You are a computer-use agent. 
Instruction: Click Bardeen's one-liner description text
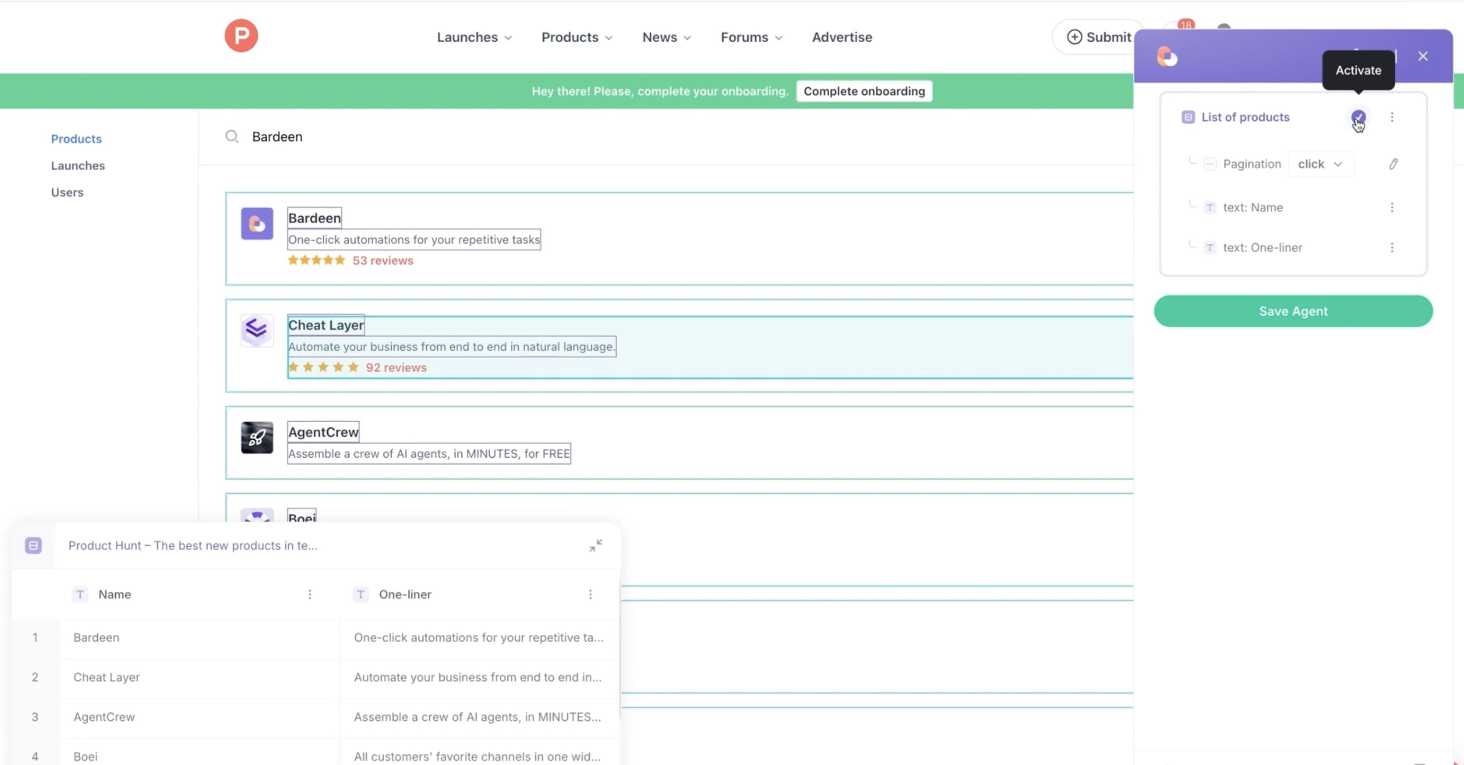pos(414,240)
